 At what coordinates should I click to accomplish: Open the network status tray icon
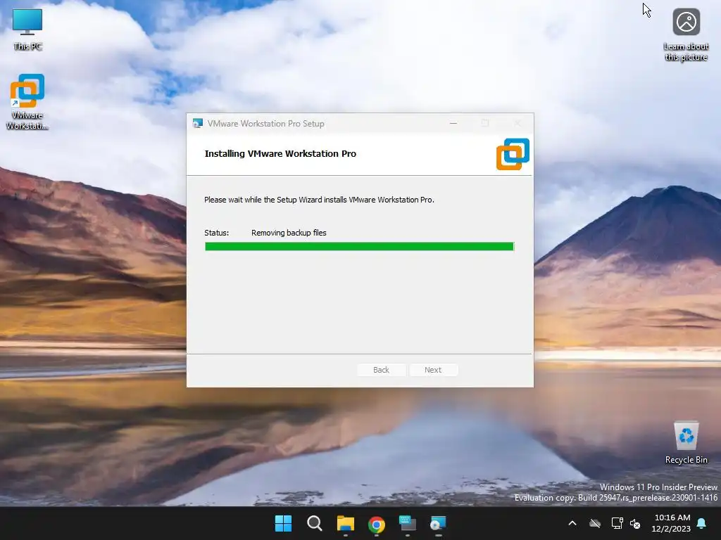point(617,523)
